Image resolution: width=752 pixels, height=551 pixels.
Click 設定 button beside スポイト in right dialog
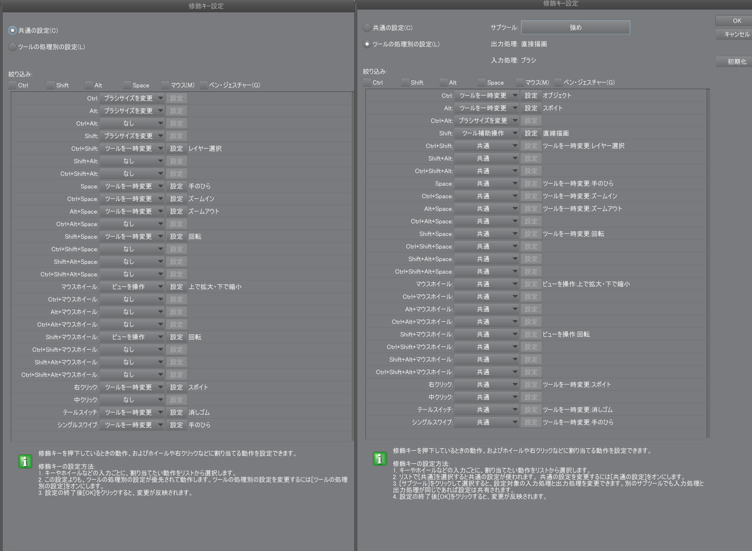tap(531, 108)
